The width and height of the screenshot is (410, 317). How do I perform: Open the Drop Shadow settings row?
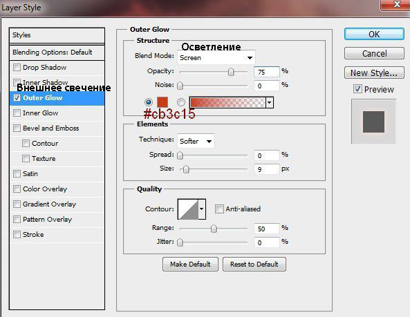pyautogui.click(x=57, y=68)
